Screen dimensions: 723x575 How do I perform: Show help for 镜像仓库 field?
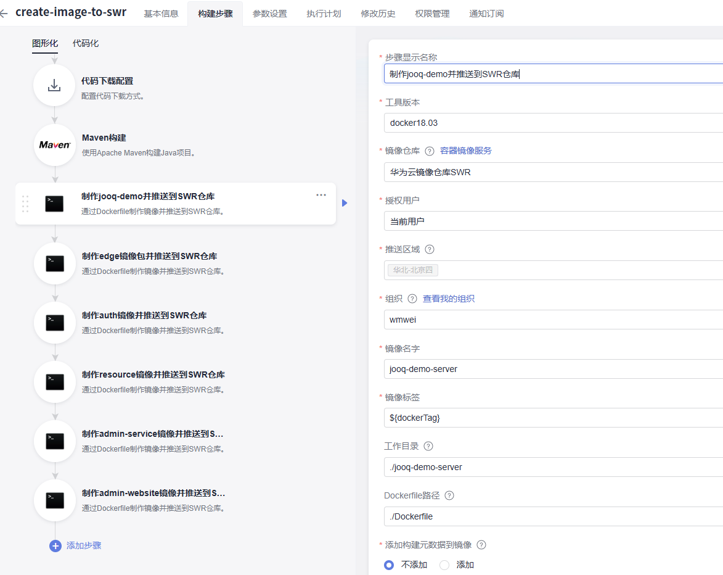(x=429, y=151)
